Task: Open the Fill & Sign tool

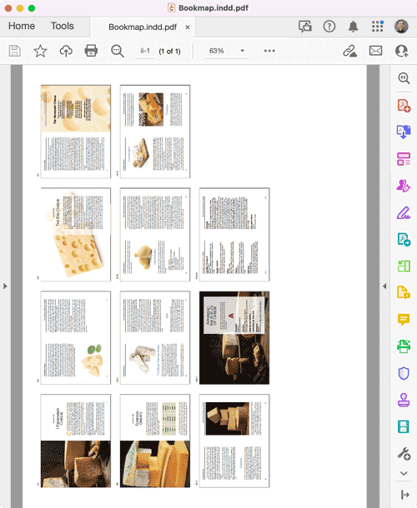Action: point(404,213)
